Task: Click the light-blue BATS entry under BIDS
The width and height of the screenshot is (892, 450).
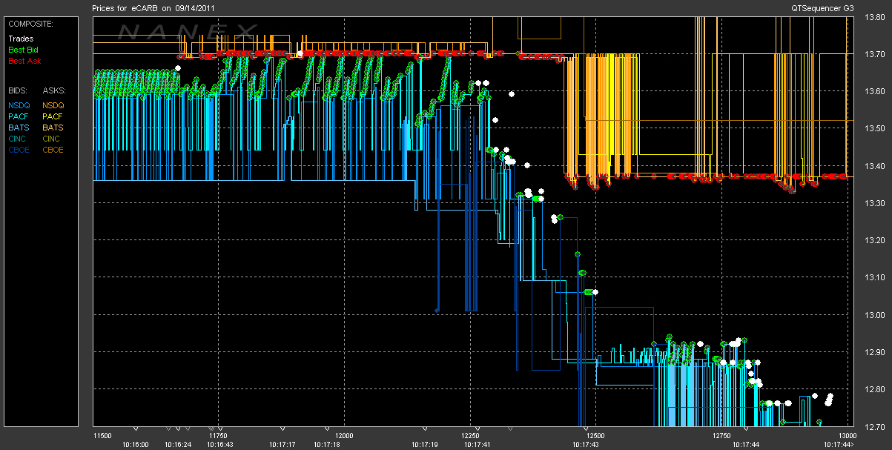Action: tap(19, 128)
